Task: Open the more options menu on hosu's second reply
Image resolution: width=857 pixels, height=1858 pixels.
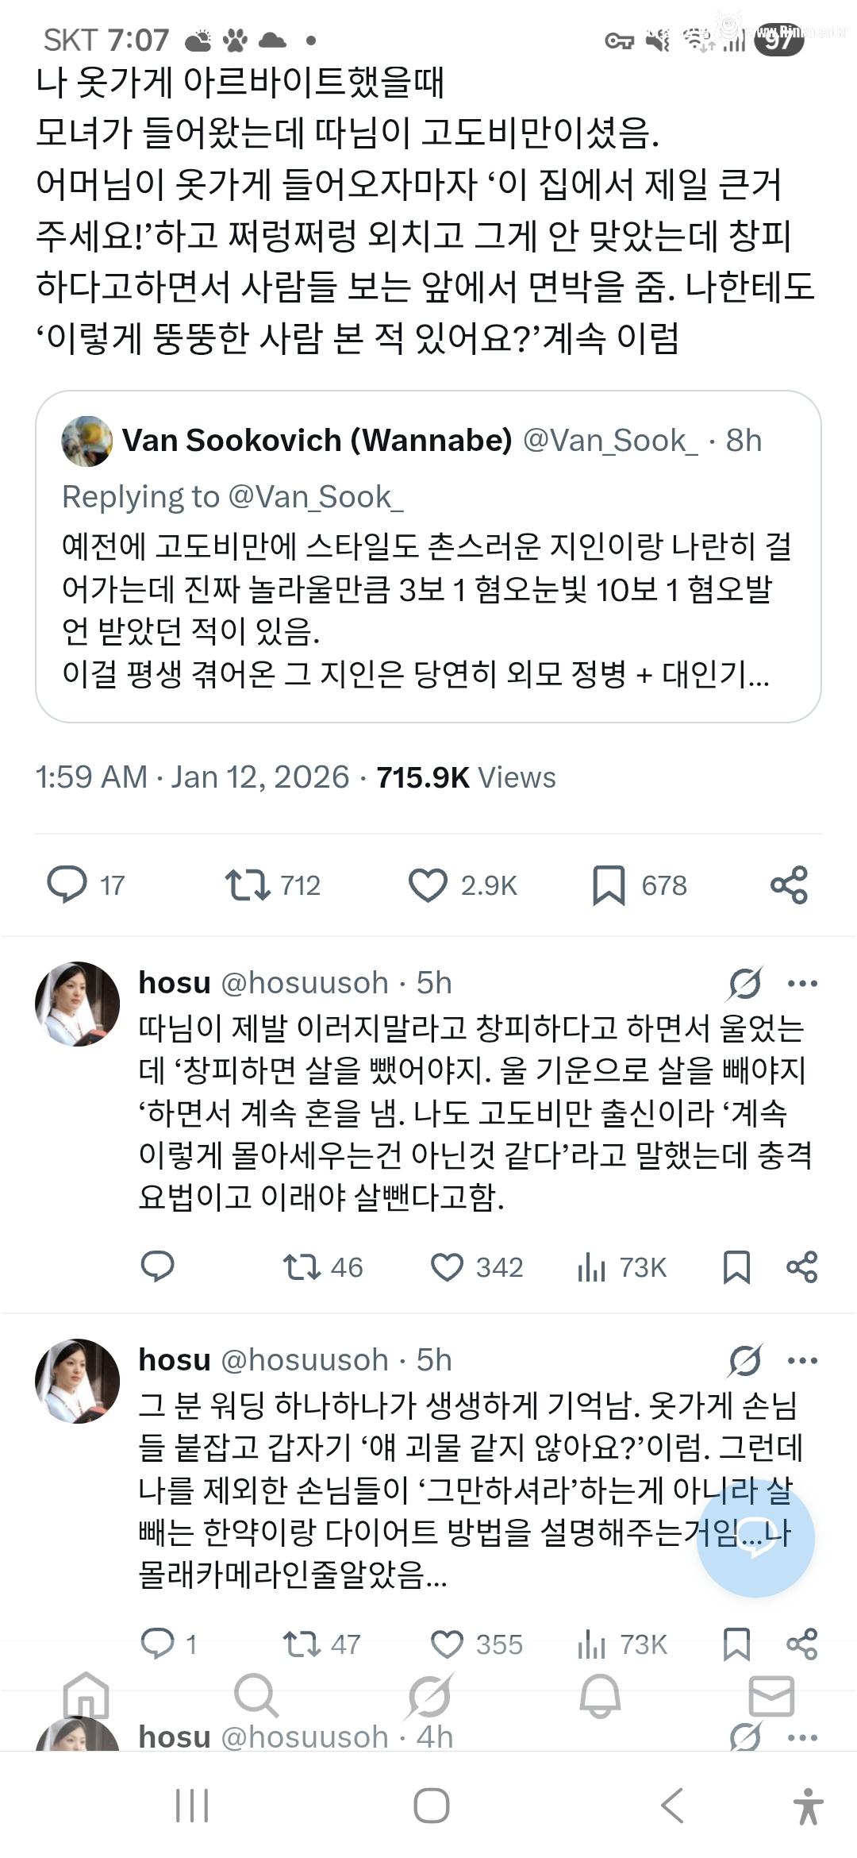Action: (804, 1361)
